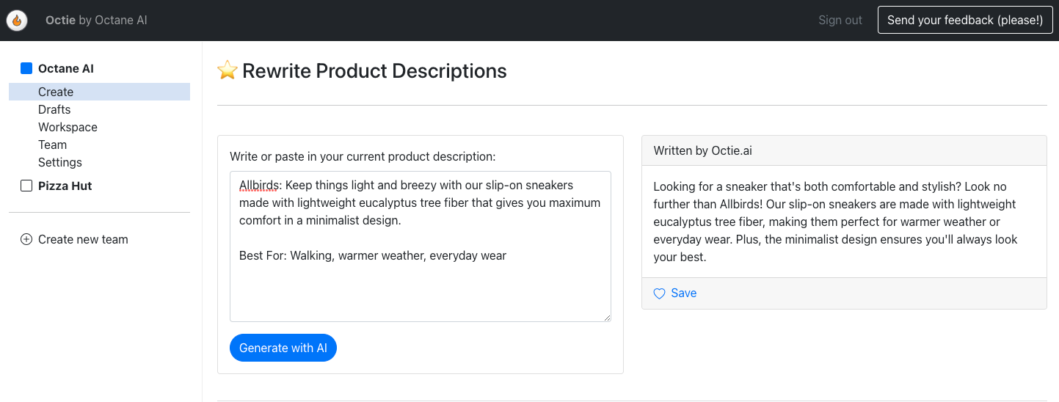Viewport: 1059px width, 402px height.
Task: Click the Create new team link
Action: click(x=83, y=239)
